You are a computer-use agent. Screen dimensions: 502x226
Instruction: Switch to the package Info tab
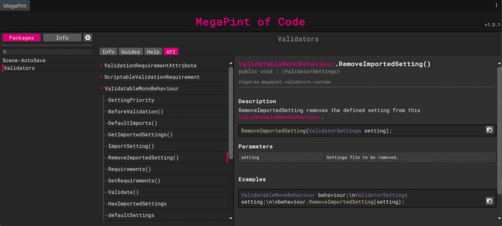(x=108, y=52)
